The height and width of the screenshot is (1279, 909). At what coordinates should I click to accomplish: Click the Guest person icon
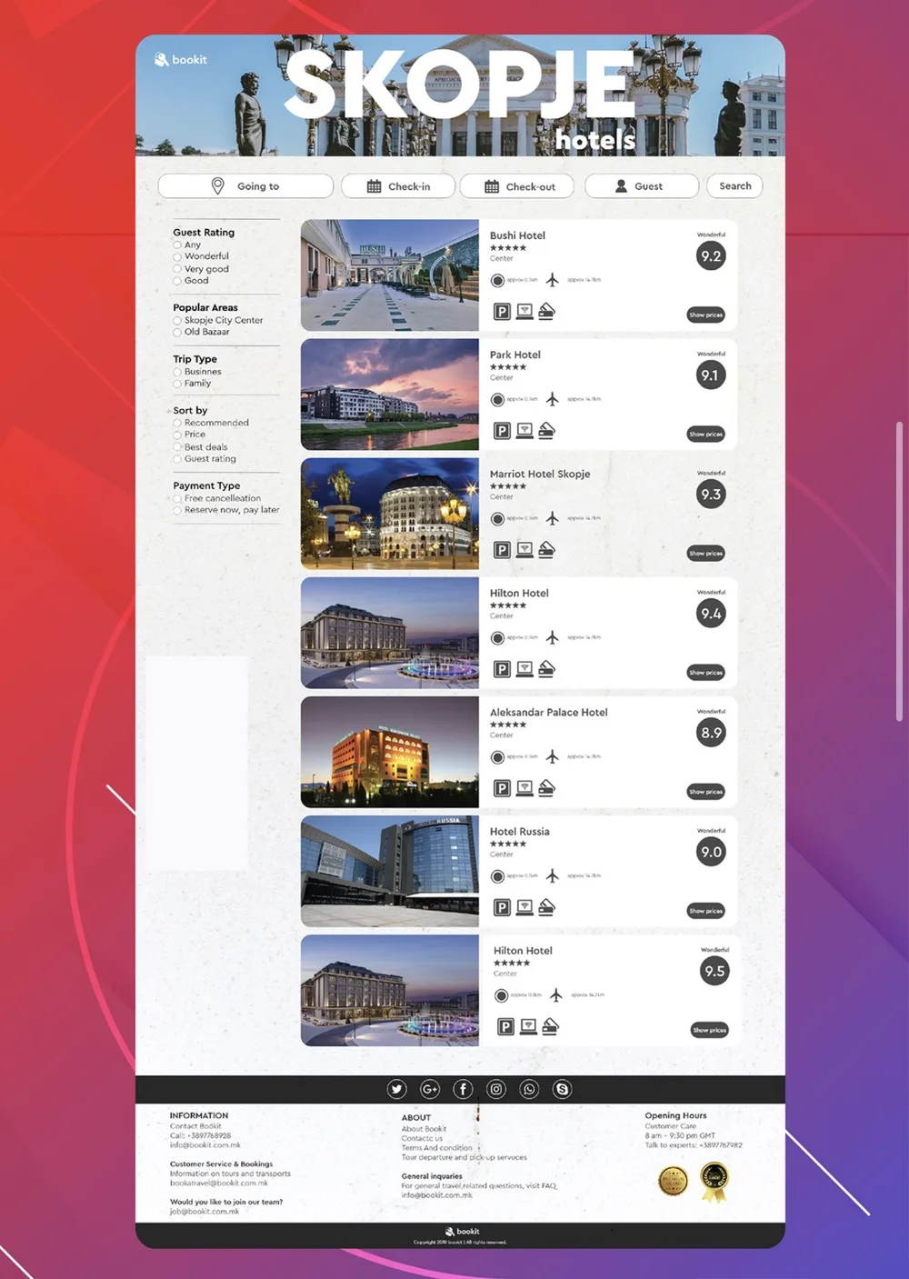pos(621,186)
